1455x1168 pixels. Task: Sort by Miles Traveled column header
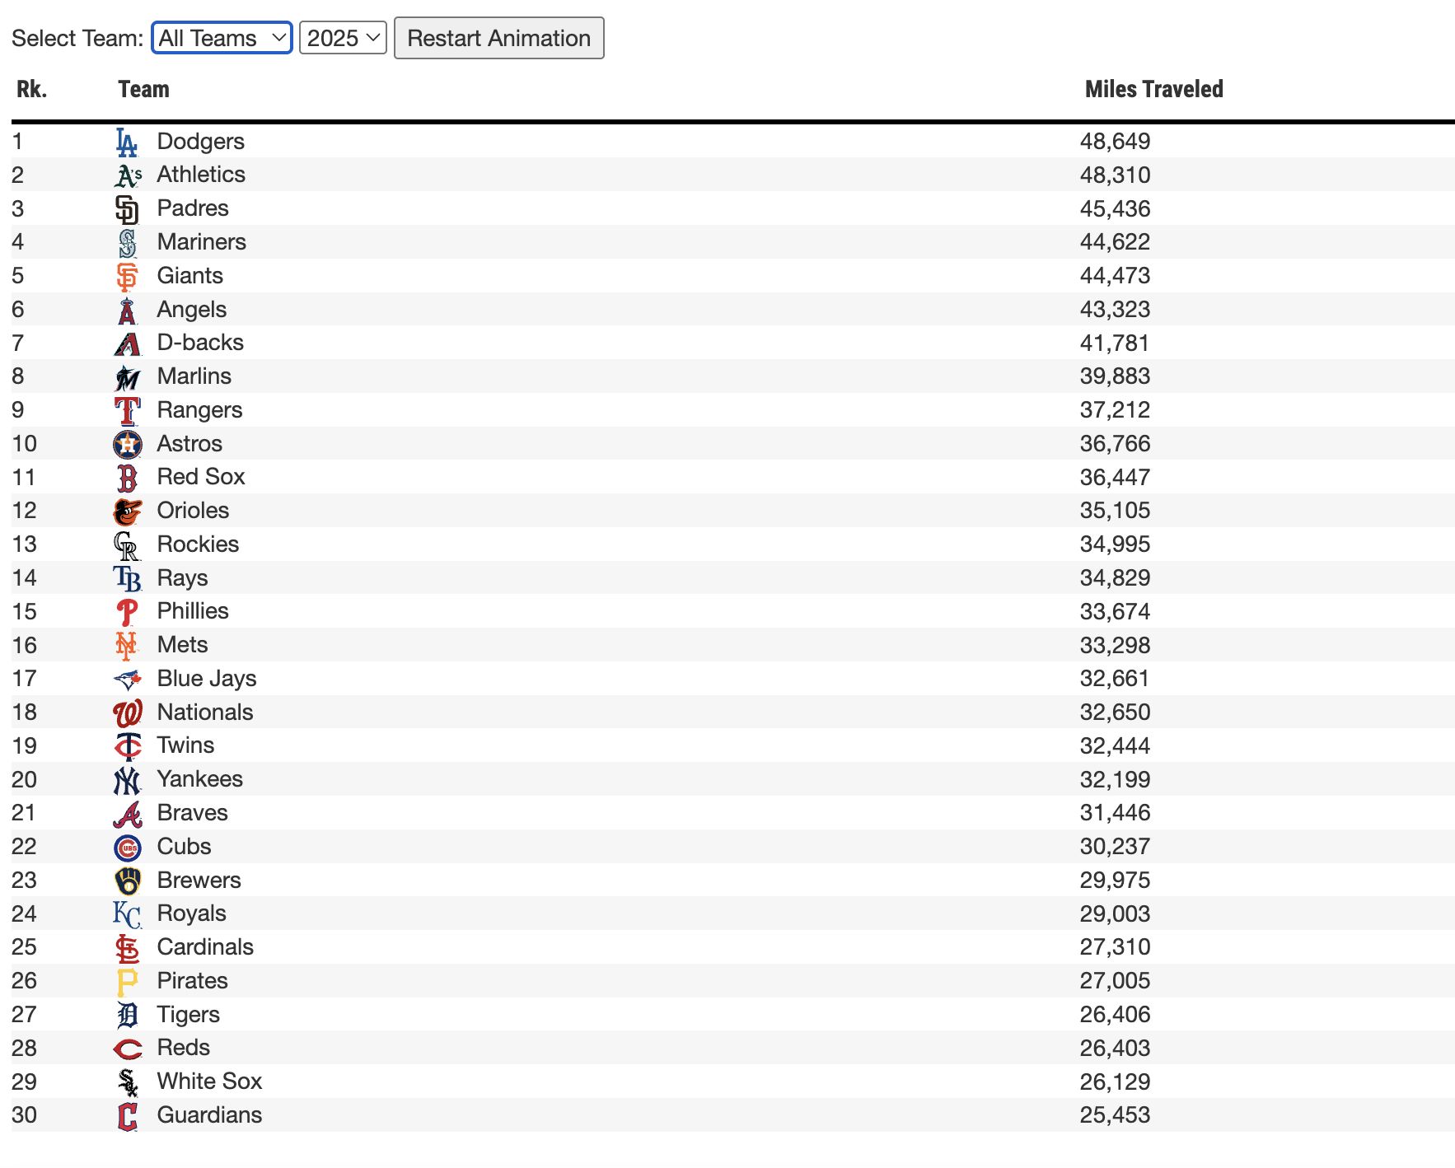click(1153, 89)
